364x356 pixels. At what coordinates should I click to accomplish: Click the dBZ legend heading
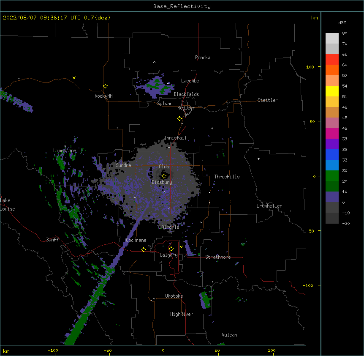[x=342, y=22]
